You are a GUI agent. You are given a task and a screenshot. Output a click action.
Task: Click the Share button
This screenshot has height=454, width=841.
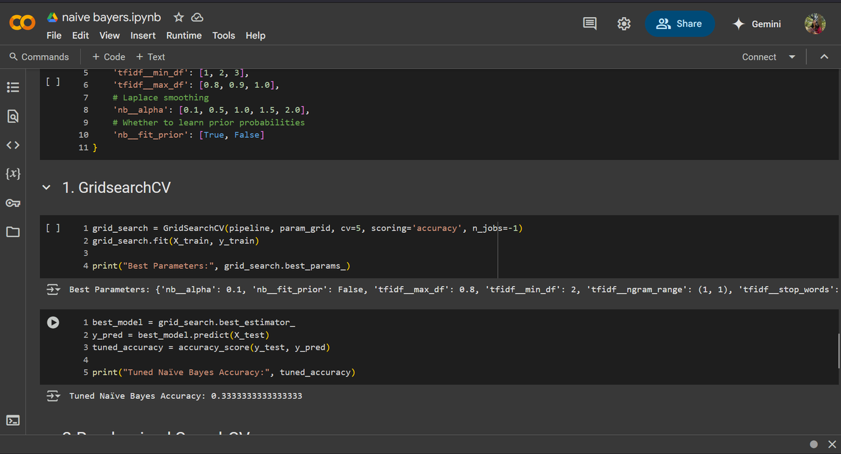pos(679,24)
